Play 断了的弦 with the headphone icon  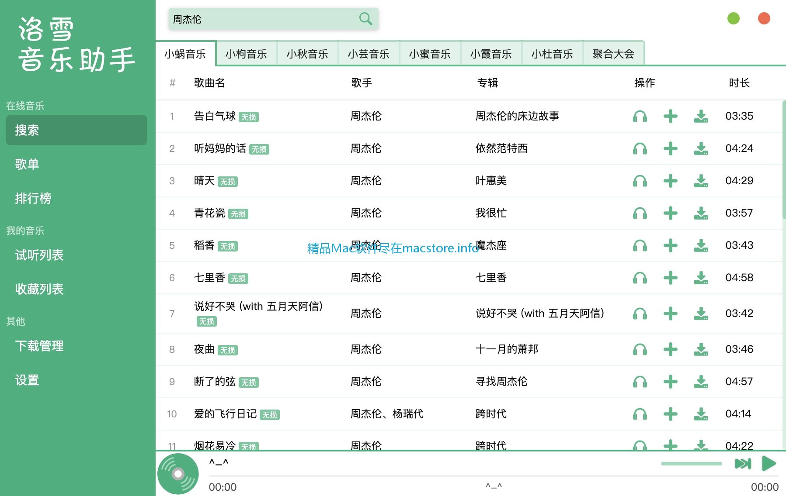(x=640, y=382)
